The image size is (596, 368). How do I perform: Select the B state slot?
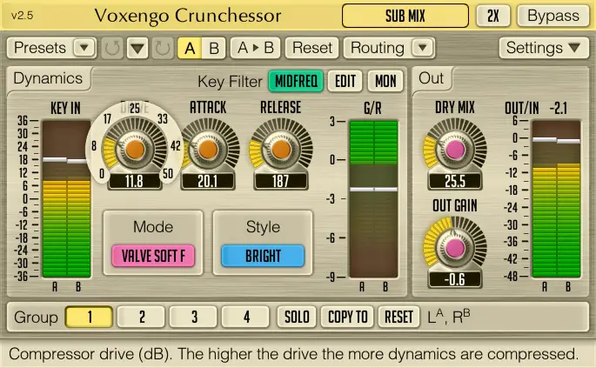coord(214,48)
